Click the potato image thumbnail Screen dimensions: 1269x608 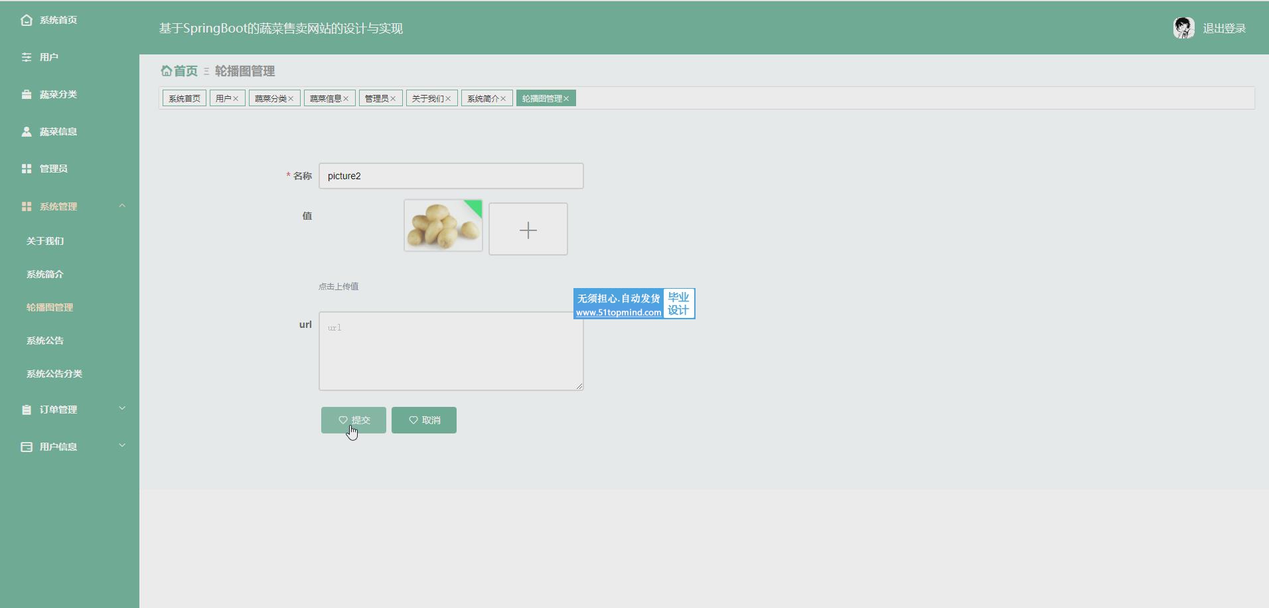(443, 226)
